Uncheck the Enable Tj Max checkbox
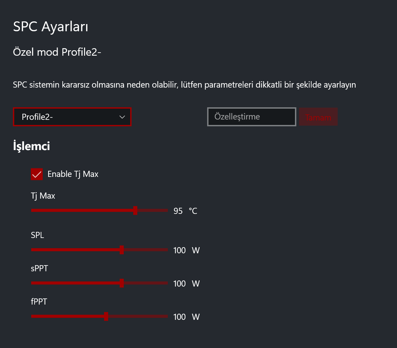The image size is (397, 348). pyautogui.click(x=37, y=174)
